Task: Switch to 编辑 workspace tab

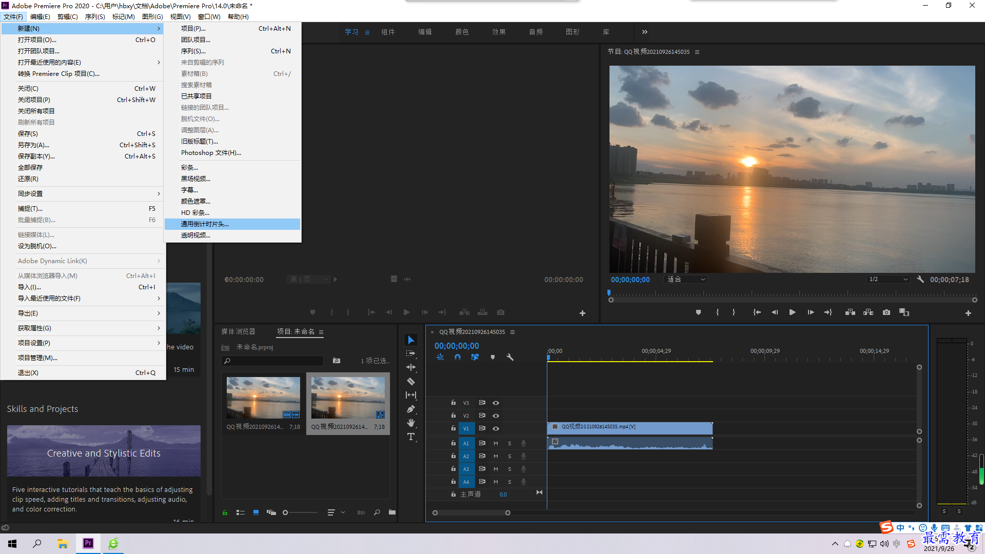Action: 425,32
